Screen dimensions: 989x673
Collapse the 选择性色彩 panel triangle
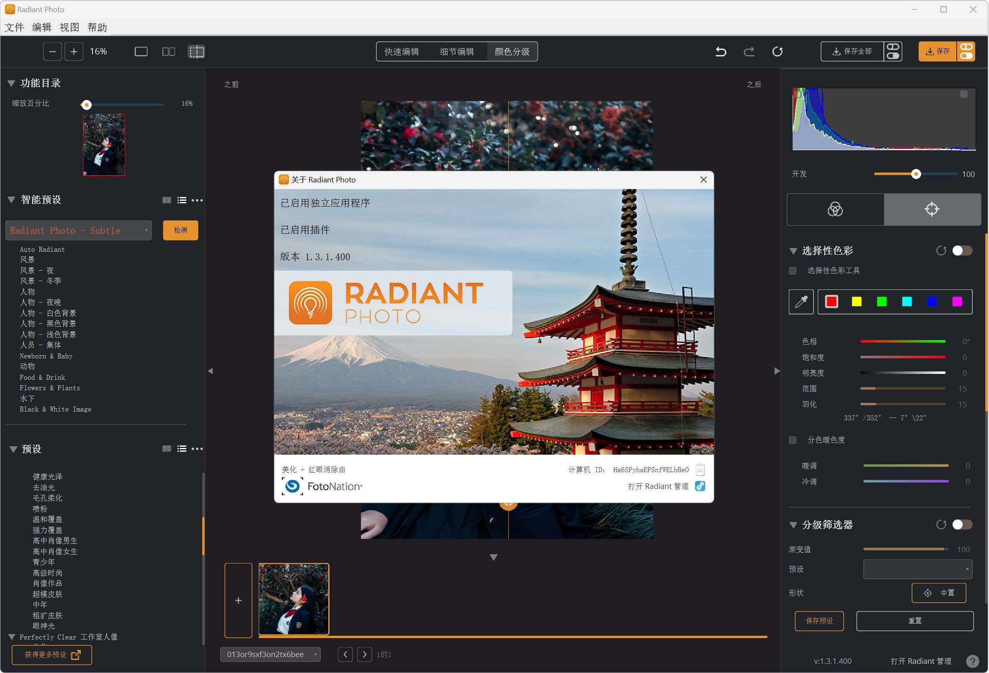coord(793,251)
